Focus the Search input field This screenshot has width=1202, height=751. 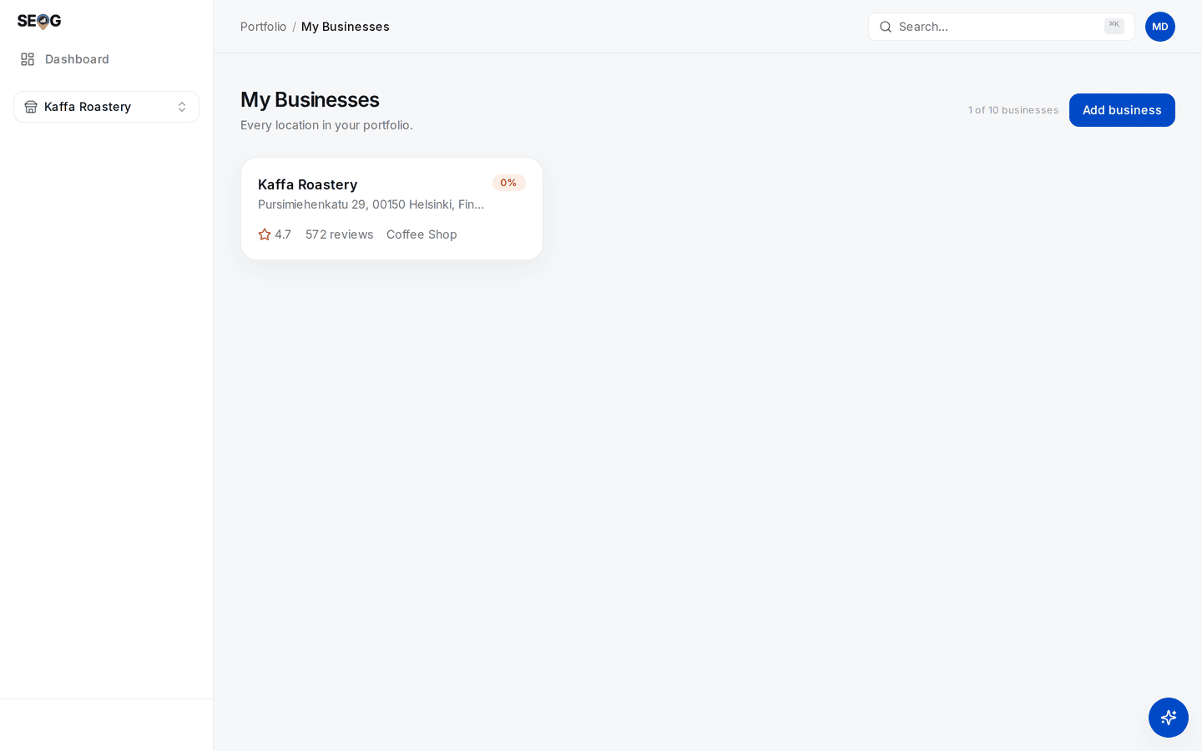[x=1001, y=27]
